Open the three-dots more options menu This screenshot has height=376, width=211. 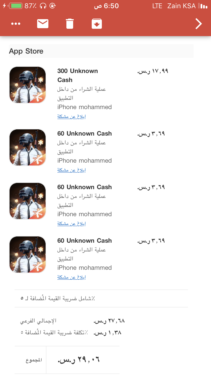click(x=16, y=24)
